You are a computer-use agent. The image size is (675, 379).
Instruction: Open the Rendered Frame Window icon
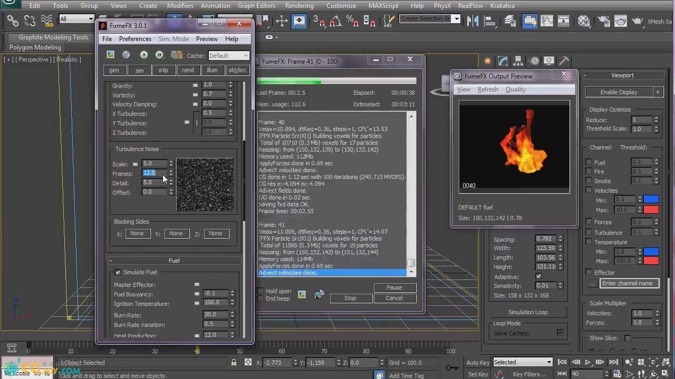click(x=620, y=21)
